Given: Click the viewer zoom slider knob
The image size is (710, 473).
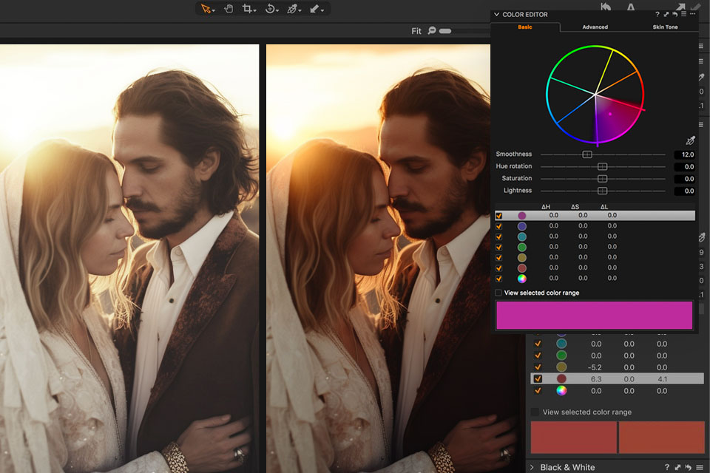Looking at the screenshot, I should tap(445, 31).
